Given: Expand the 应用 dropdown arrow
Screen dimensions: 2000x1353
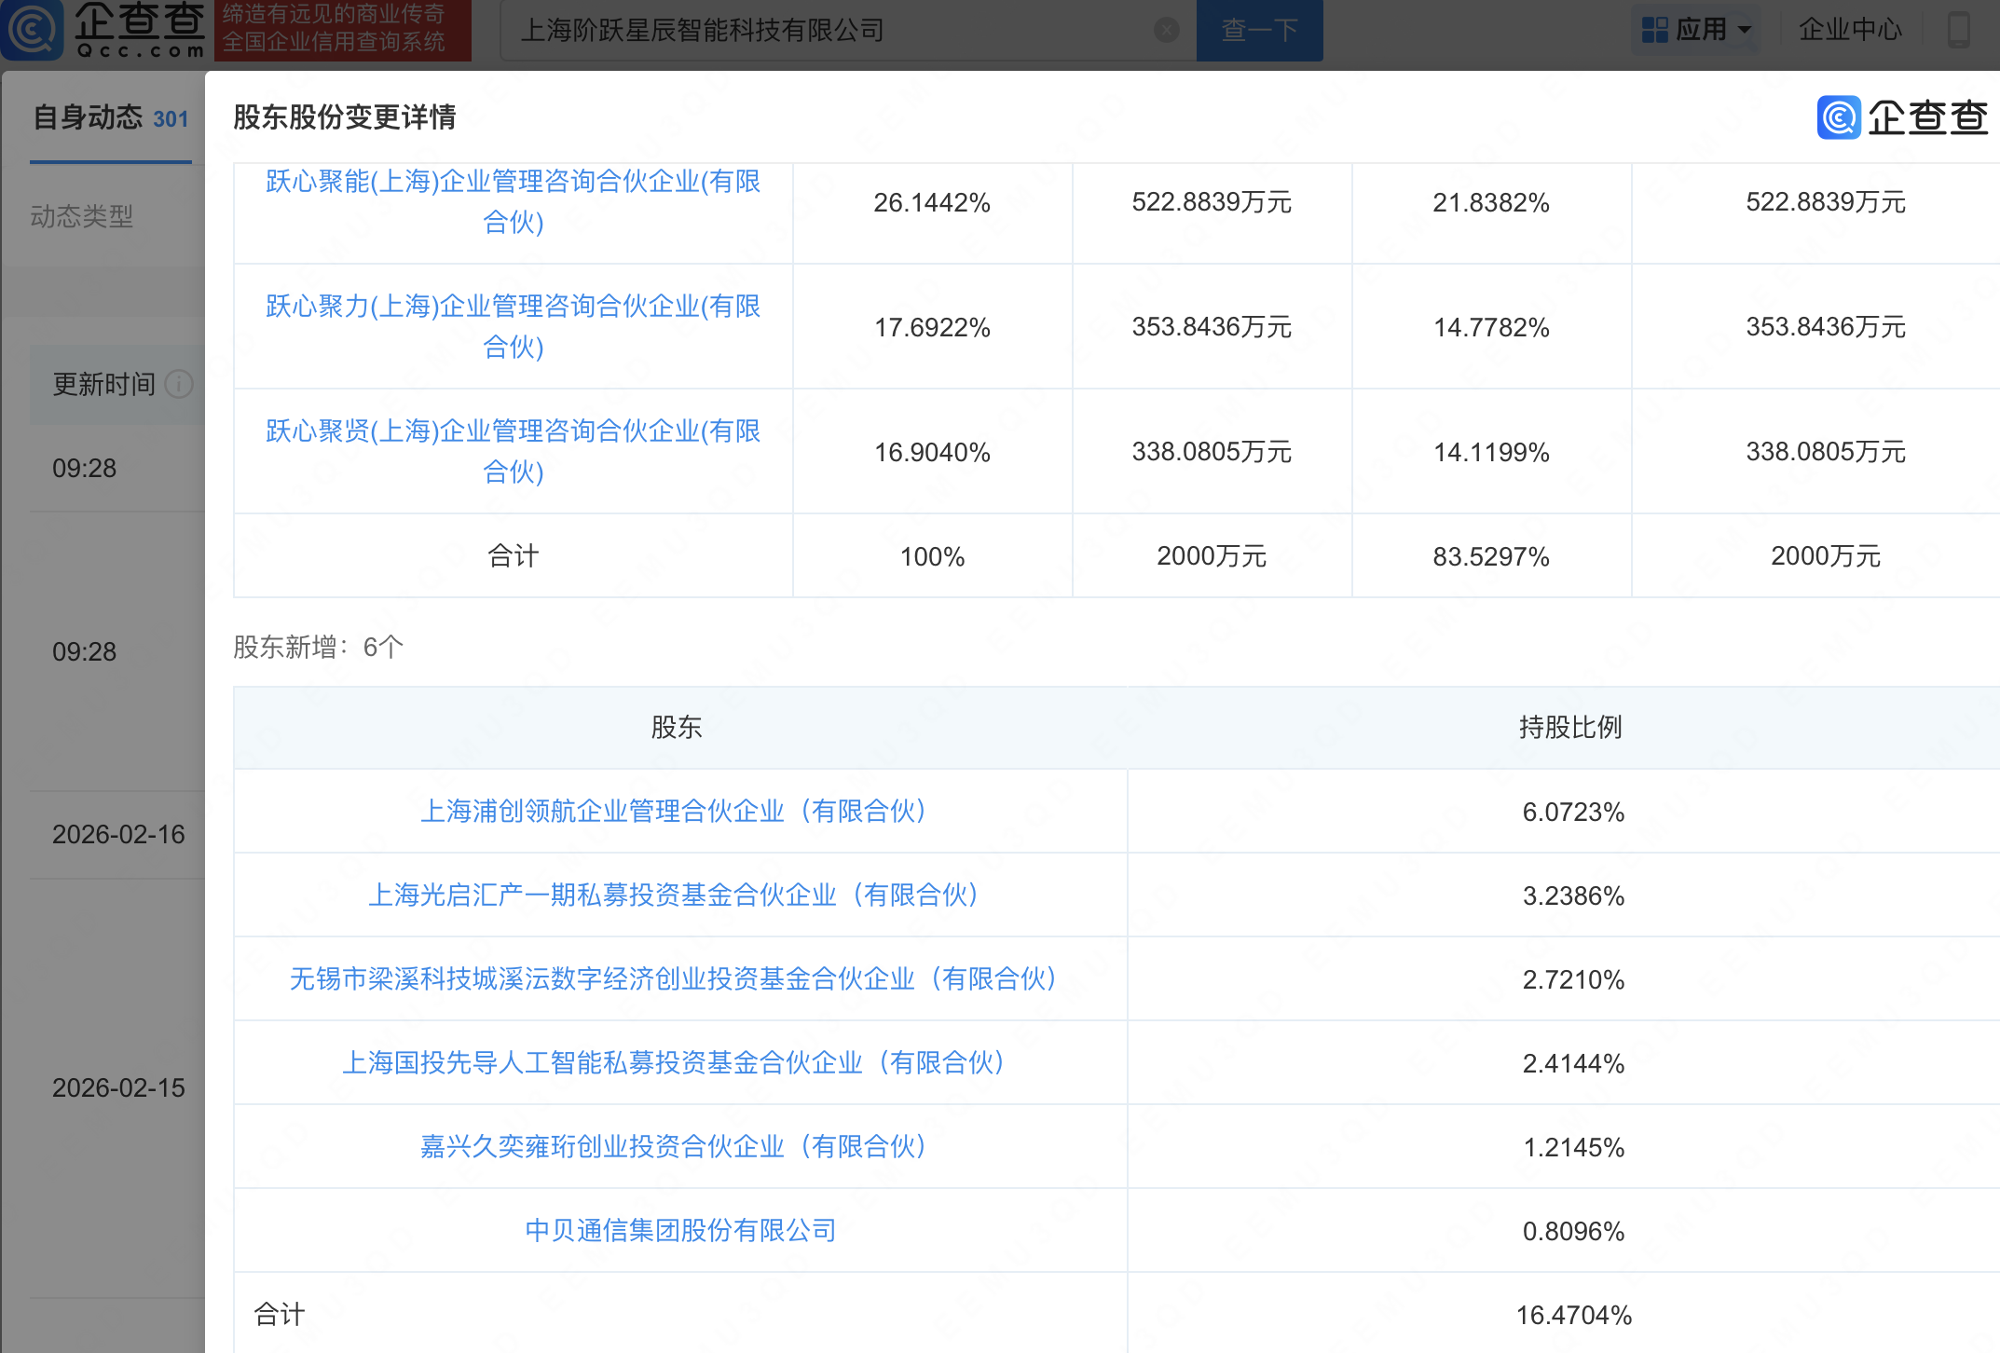Looking at the screenshot, I should [1745, 31].
